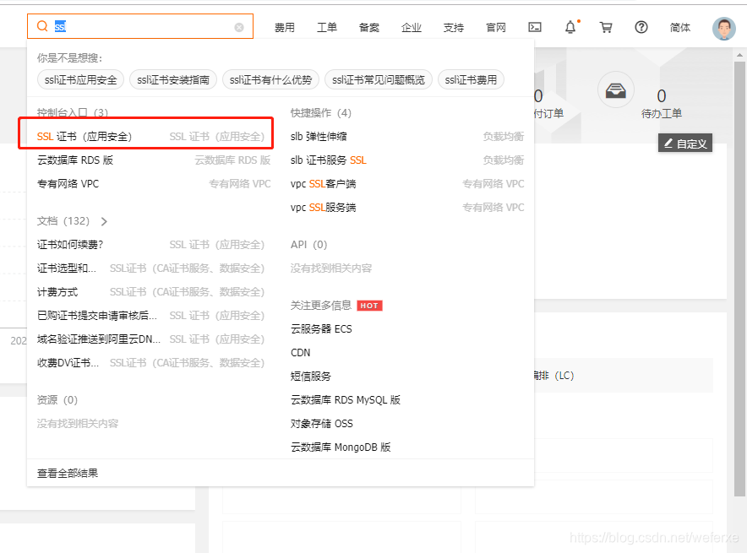Focus the ssl search input field
This screenshot has width=747, height=553.
pyautogui.click(x=140, y=26)
